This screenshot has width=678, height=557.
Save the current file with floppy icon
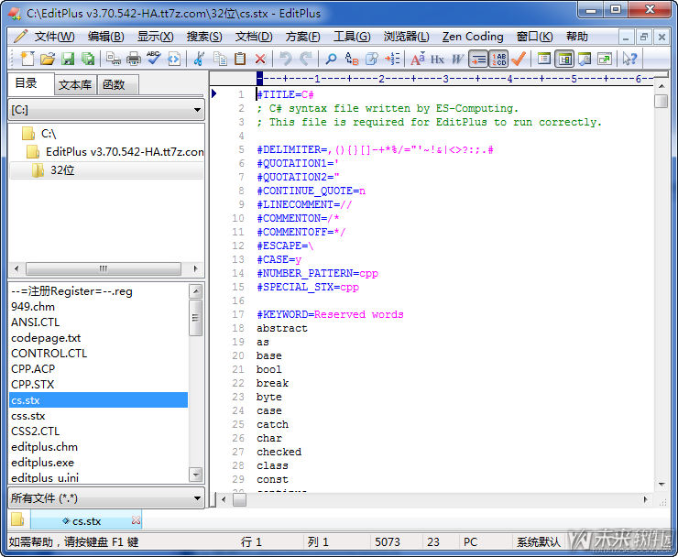[68, 59]
